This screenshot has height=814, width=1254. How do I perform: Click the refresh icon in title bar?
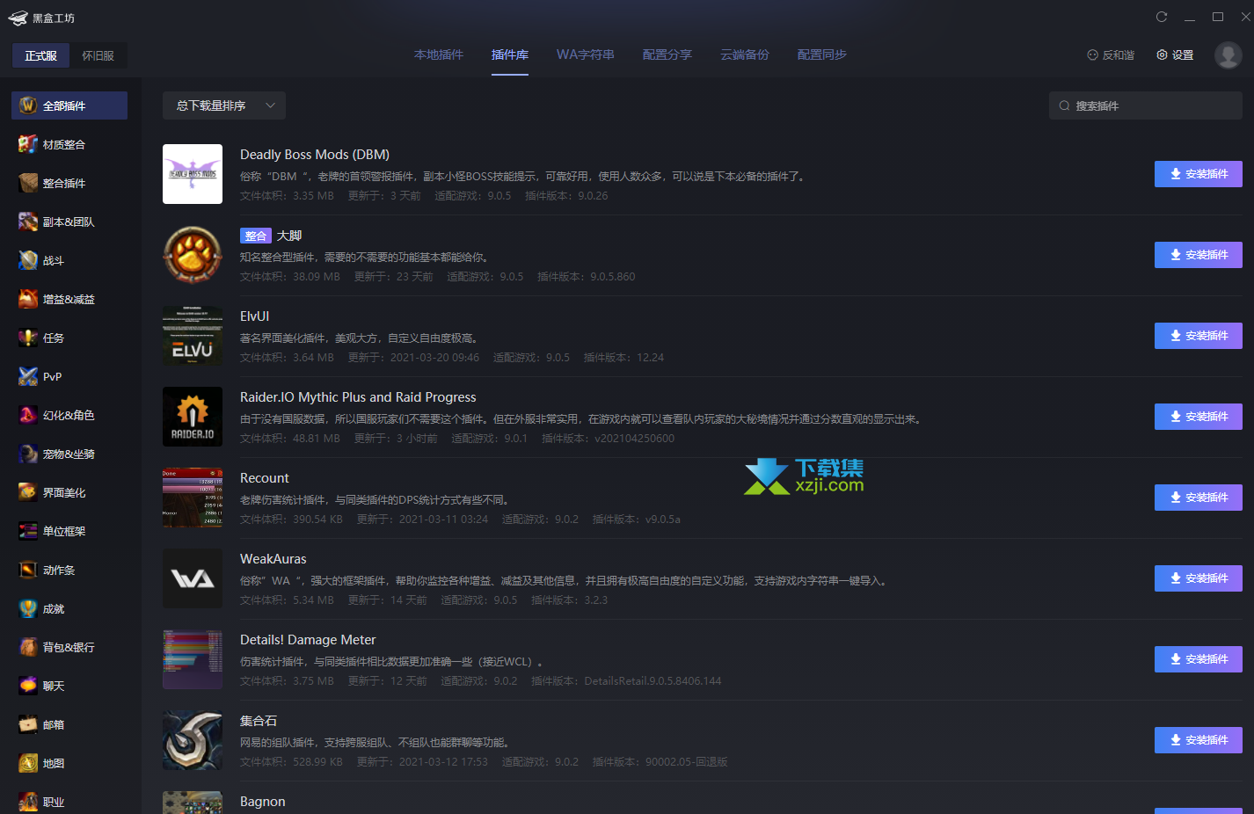tap(1162, 17)
